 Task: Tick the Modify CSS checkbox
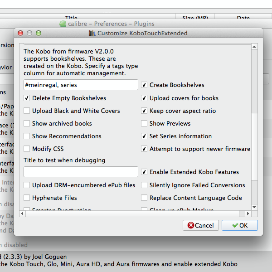[27, 149]
